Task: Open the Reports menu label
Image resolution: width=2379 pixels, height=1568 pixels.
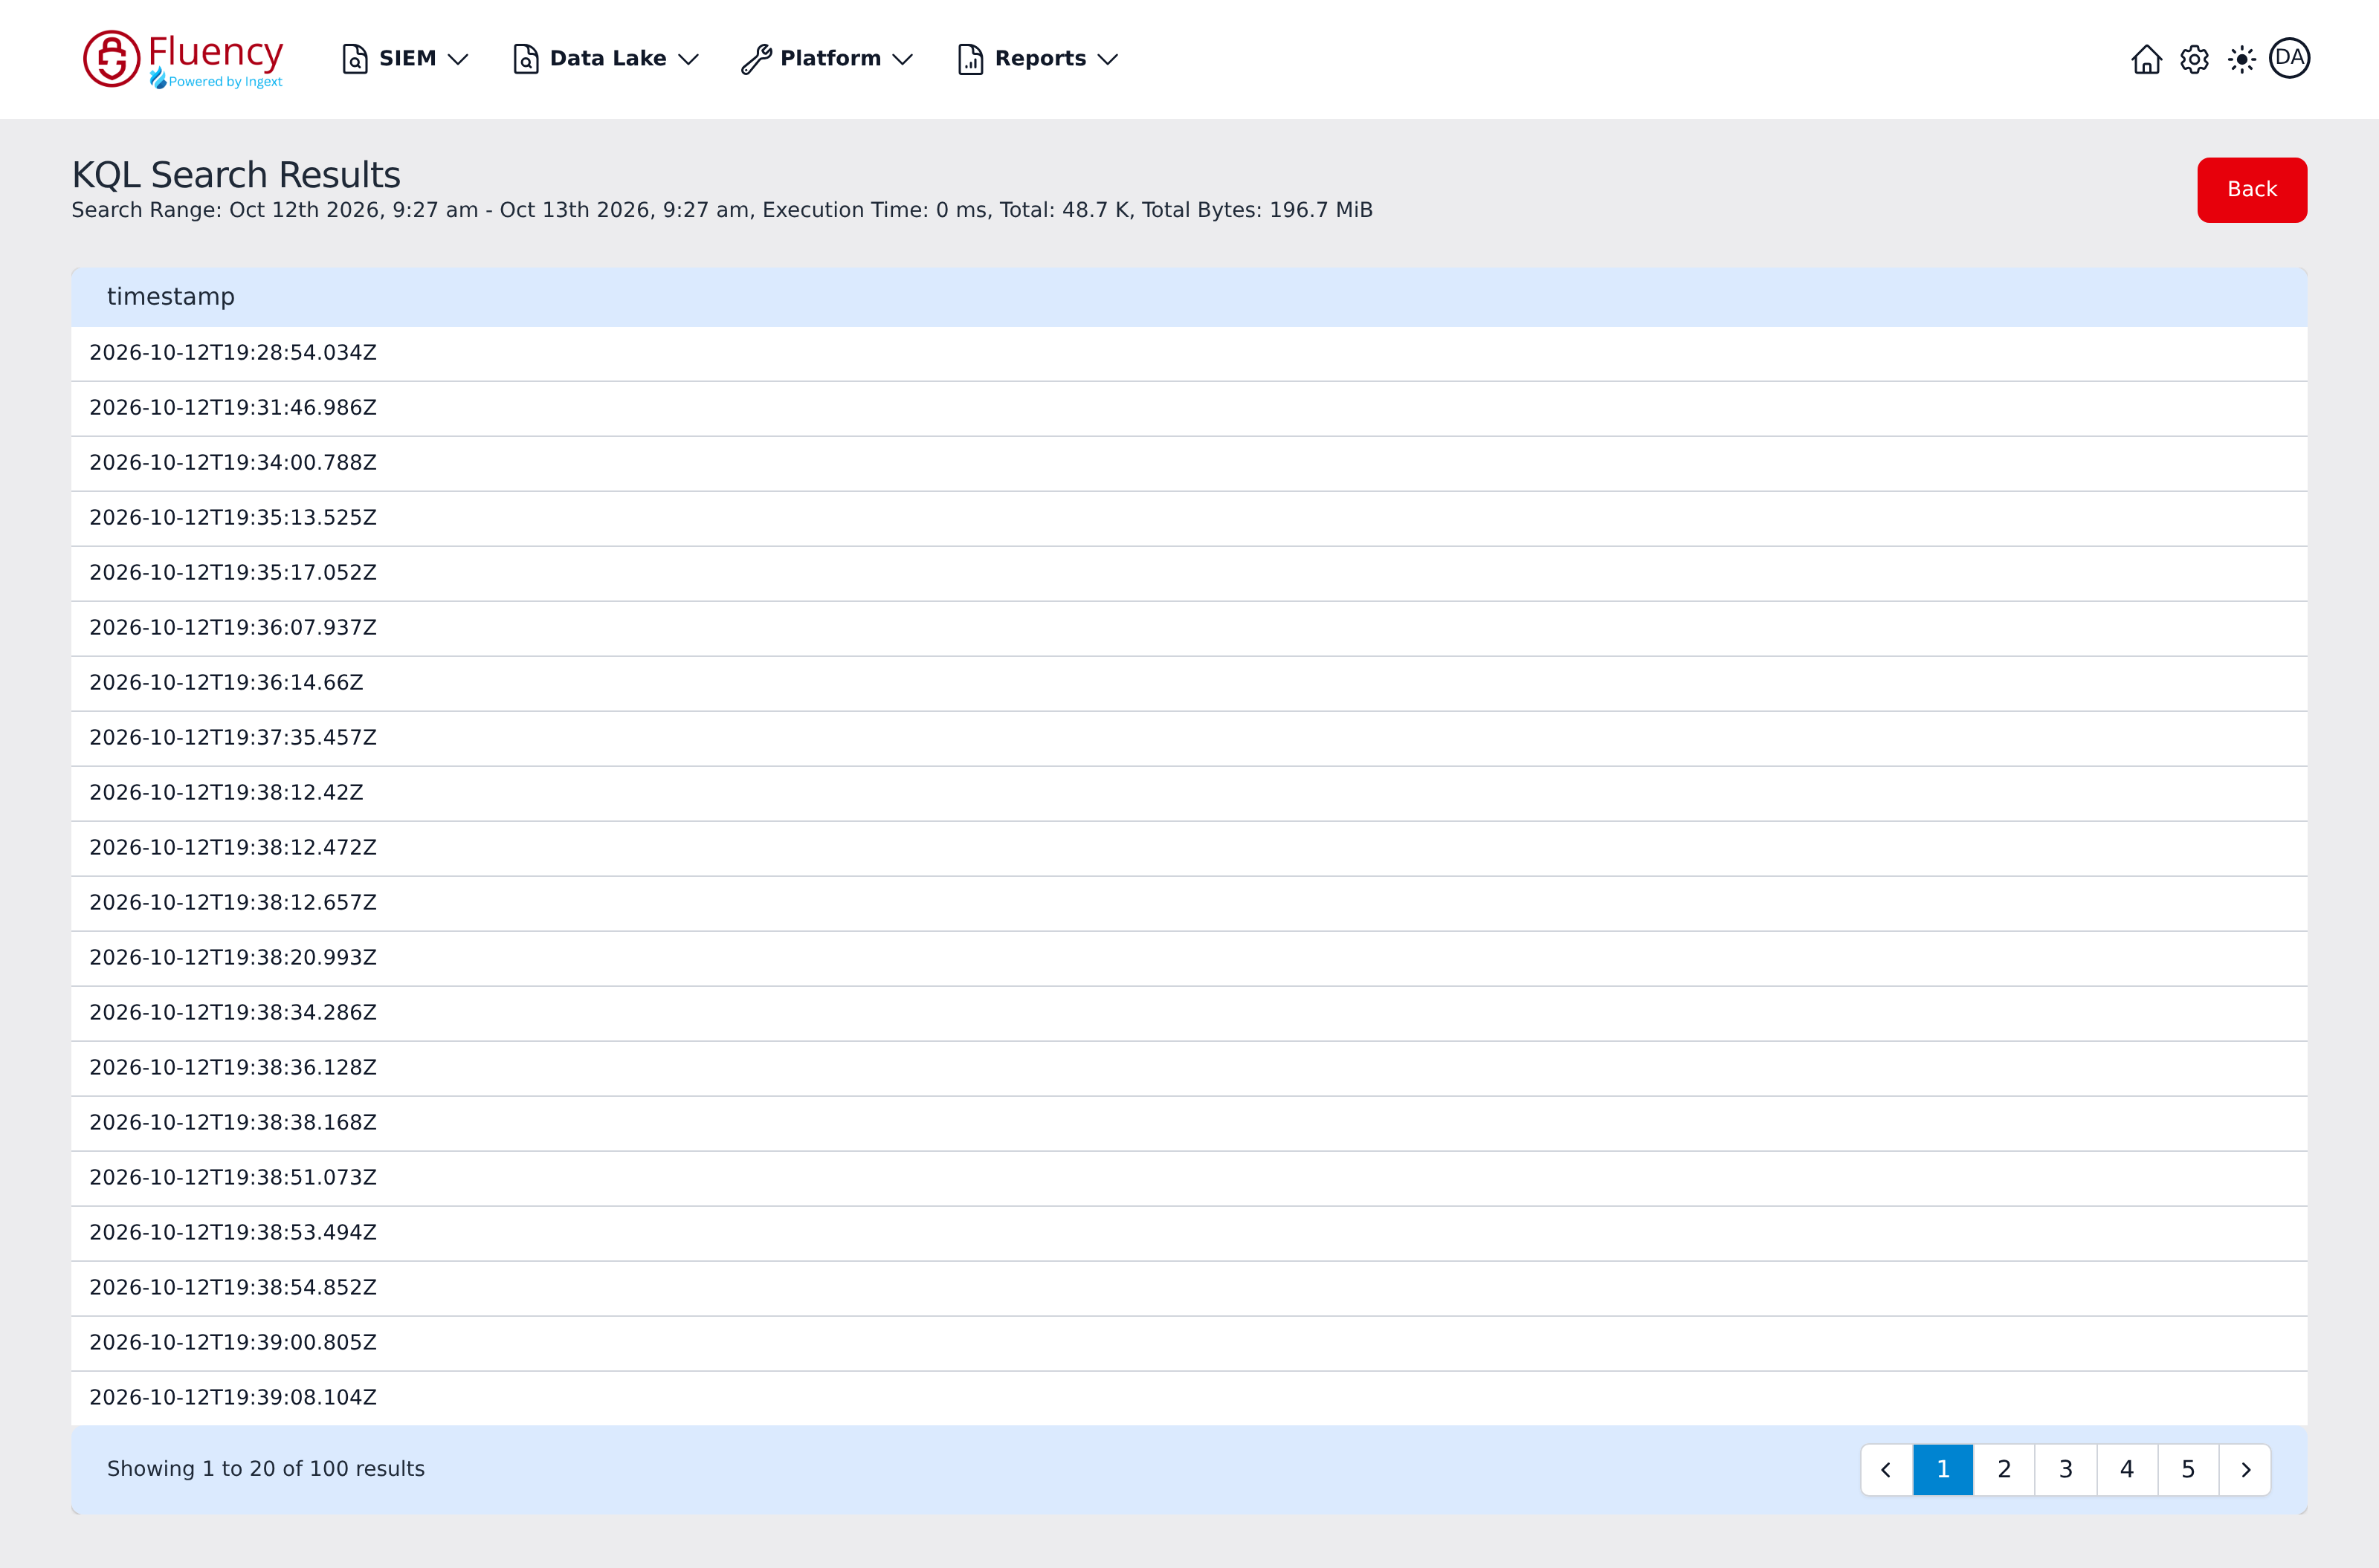Action: [1040, 58]
